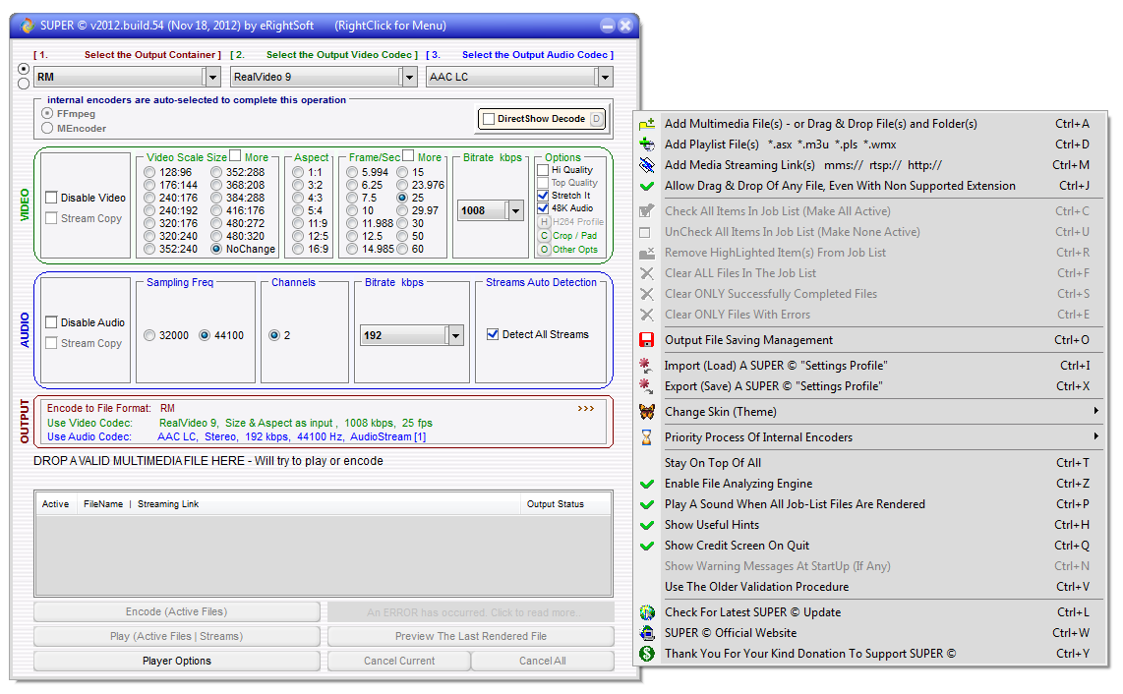Image resolution: width=1123 pixels, height=694 pixels.
Task: Click the Check For Latest SUPER Update icon
Action: (647, 612)
